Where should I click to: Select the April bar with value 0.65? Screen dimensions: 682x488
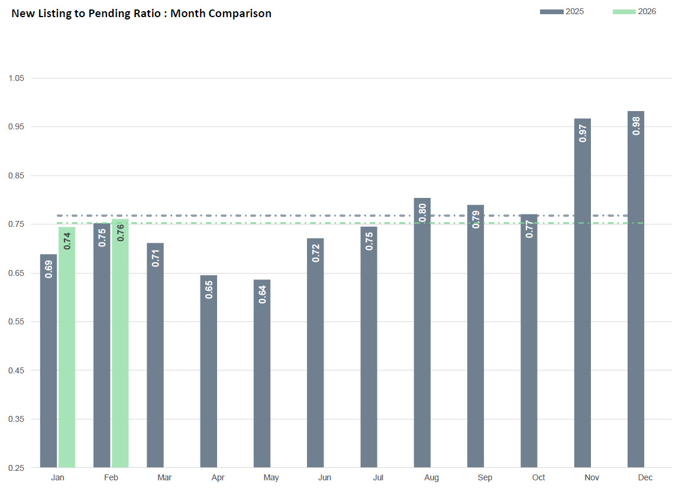[208, 371]
